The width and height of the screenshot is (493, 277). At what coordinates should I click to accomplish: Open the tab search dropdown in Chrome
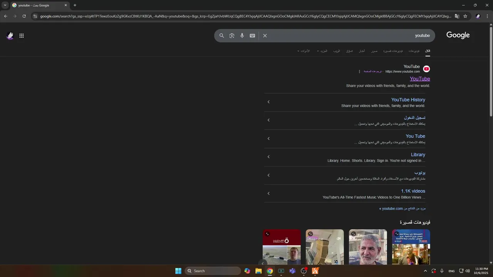[5, 5]
